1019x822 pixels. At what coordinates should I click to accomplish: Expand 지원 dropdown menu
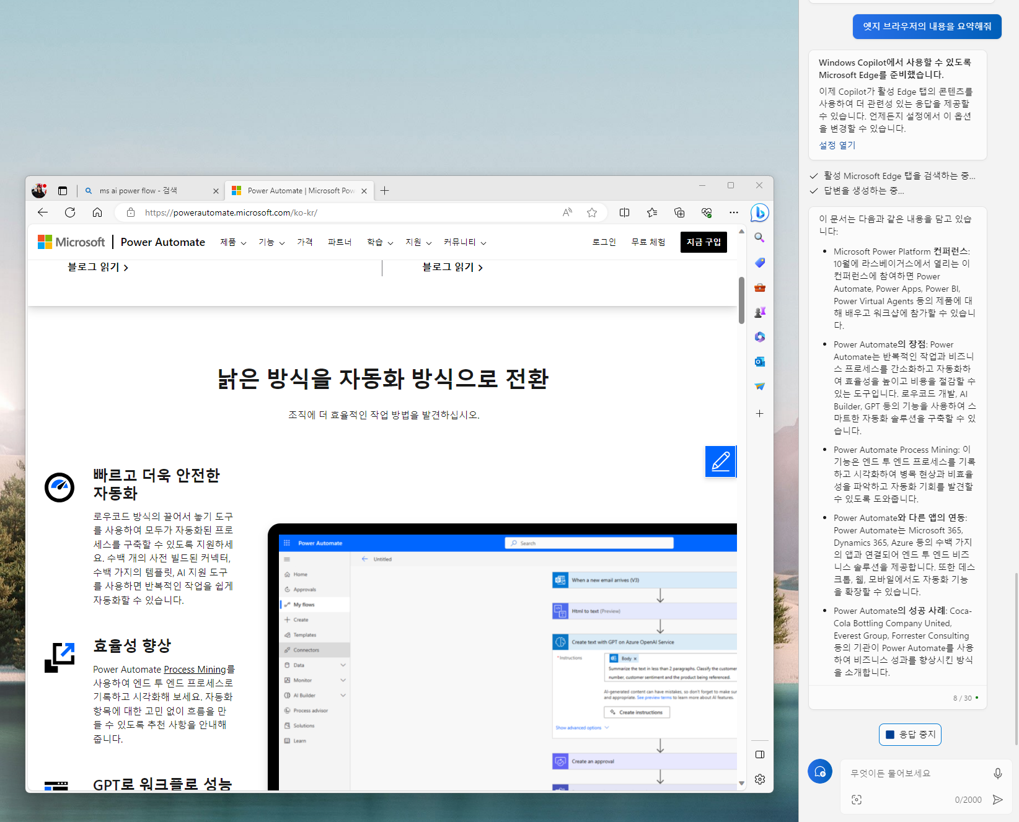[x=418, y=242]
